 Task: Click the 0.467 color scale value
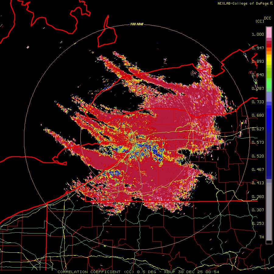[258, 170]
